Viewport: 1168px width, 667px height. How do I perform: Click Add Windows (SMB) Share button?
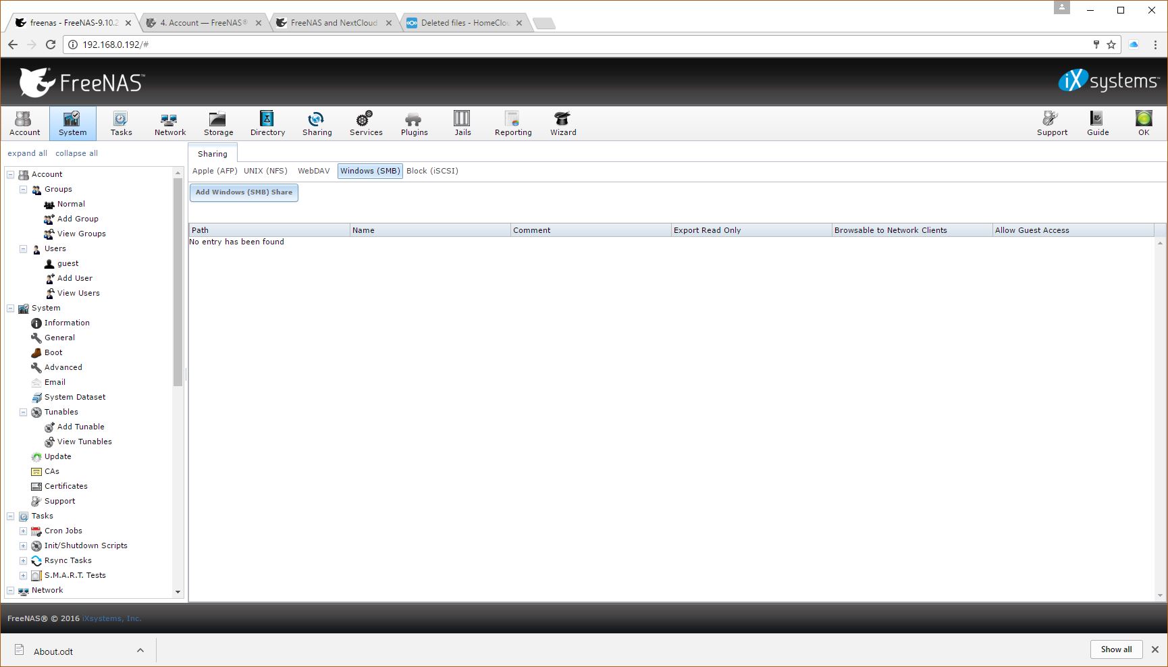tap(244, 192)
